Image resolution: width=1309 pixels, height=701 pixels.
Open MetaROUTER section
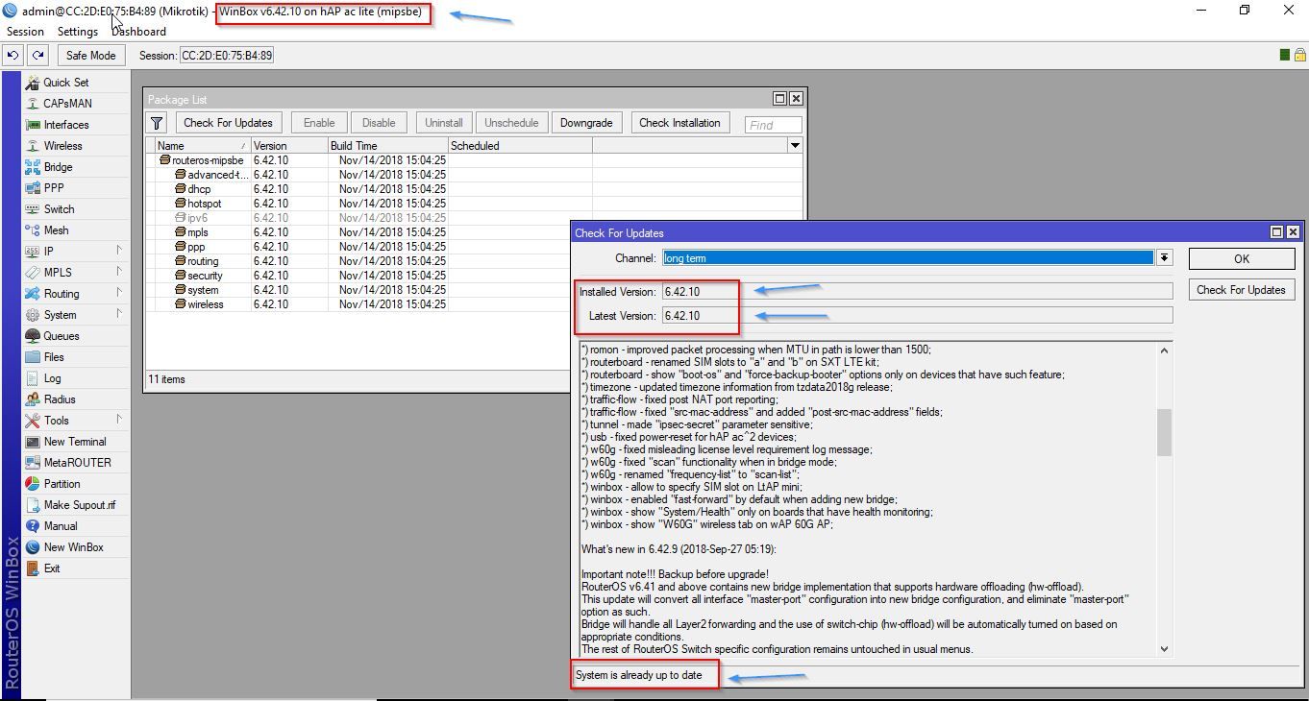(x=77, y=463)
